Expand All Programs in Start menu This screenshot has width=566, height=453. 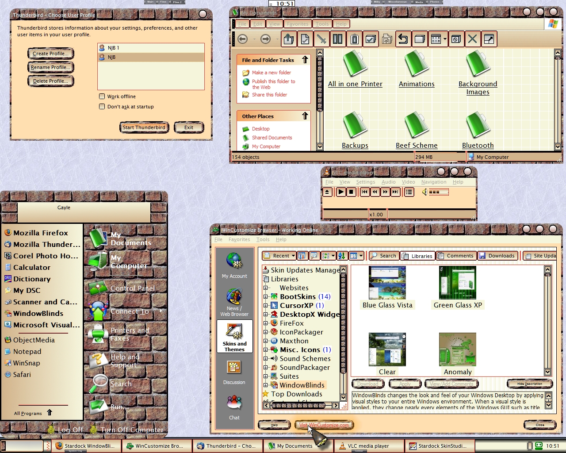[x=33, y=413]
